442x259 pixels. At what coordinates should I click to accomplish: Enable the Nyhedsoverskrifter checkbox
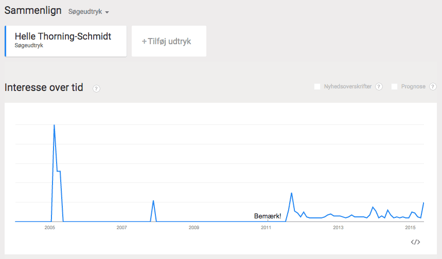pos(317,86)
